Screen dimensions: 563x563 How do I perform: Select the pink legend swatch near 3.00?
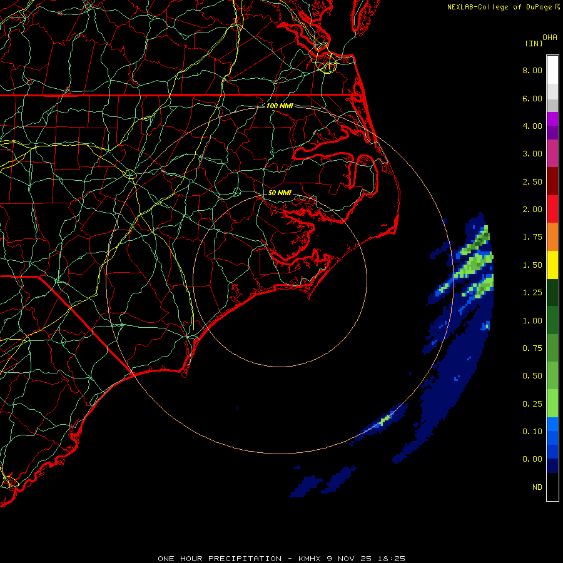pos(552,153)
